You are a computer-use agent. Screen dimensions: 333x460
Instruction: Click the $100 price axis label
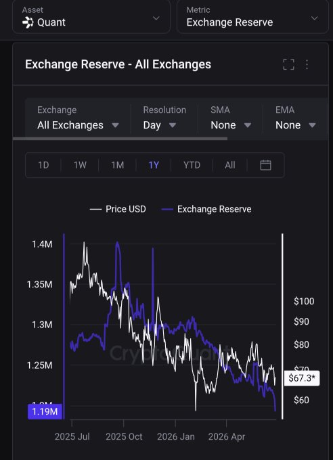coord(304,301)
